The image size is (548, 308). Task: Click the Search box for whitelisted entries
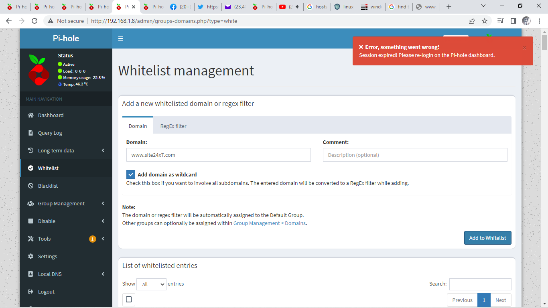[480, 284]
